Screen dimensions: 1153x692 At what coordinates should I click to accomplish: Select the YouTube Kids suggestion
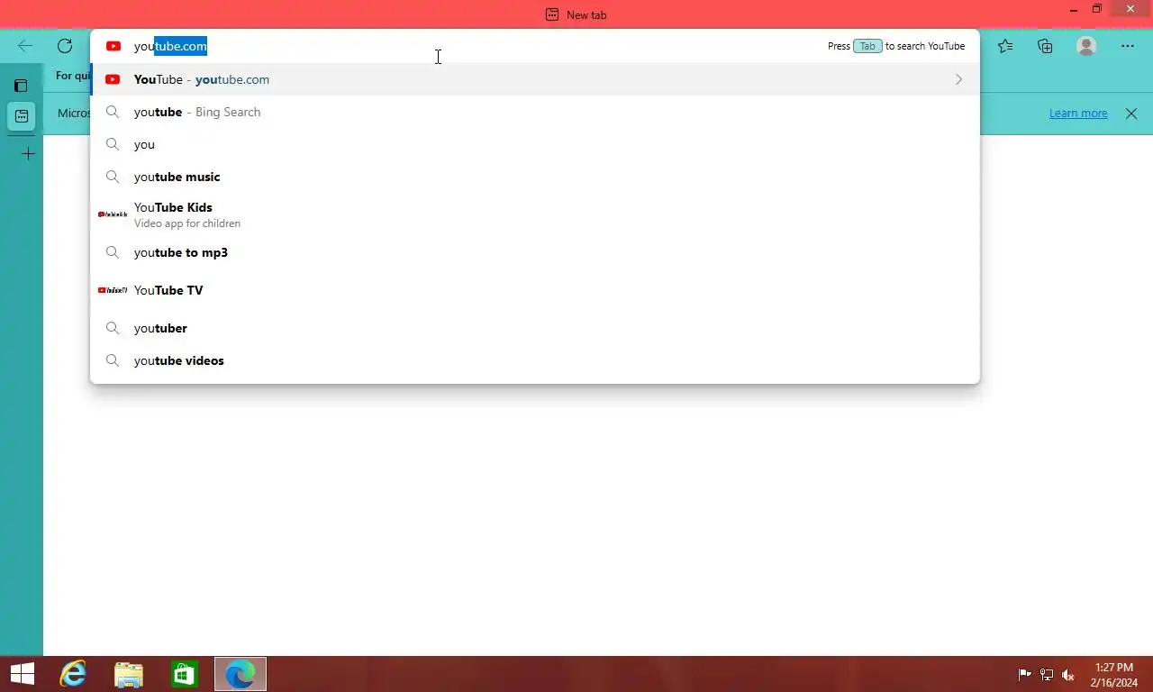(535, 214)
